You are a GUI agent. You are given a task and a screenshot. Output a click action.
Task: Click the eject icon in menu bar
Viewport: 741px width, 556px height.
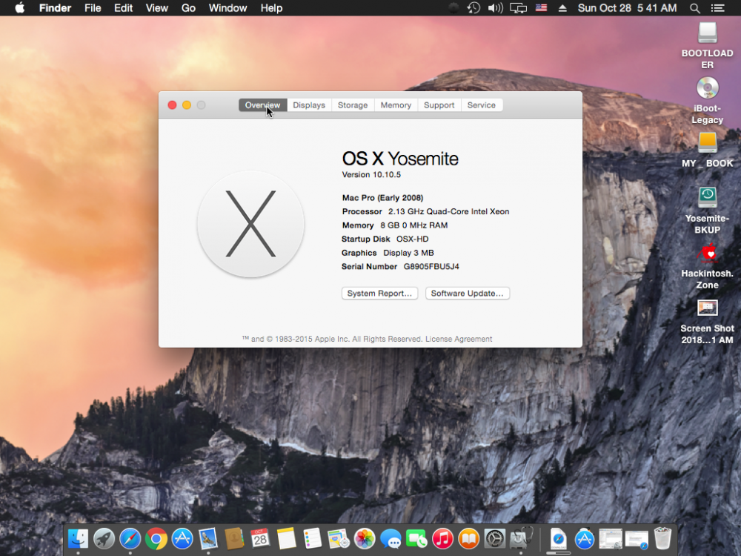click(562, 8)
